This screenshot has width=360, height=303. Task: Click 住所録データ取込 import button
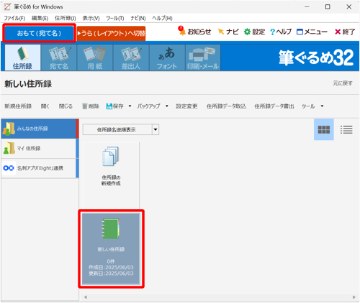tap(226, 106)
